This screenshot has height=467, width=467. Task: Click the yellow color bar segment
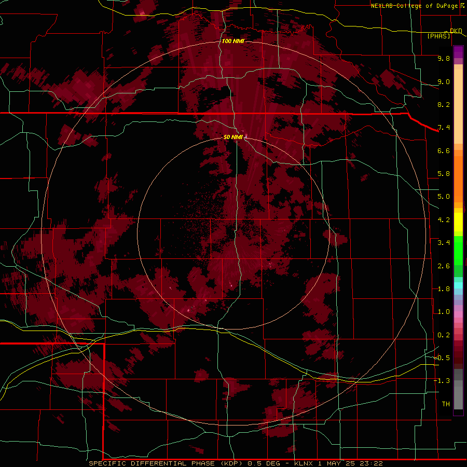(x=458, y=222)
